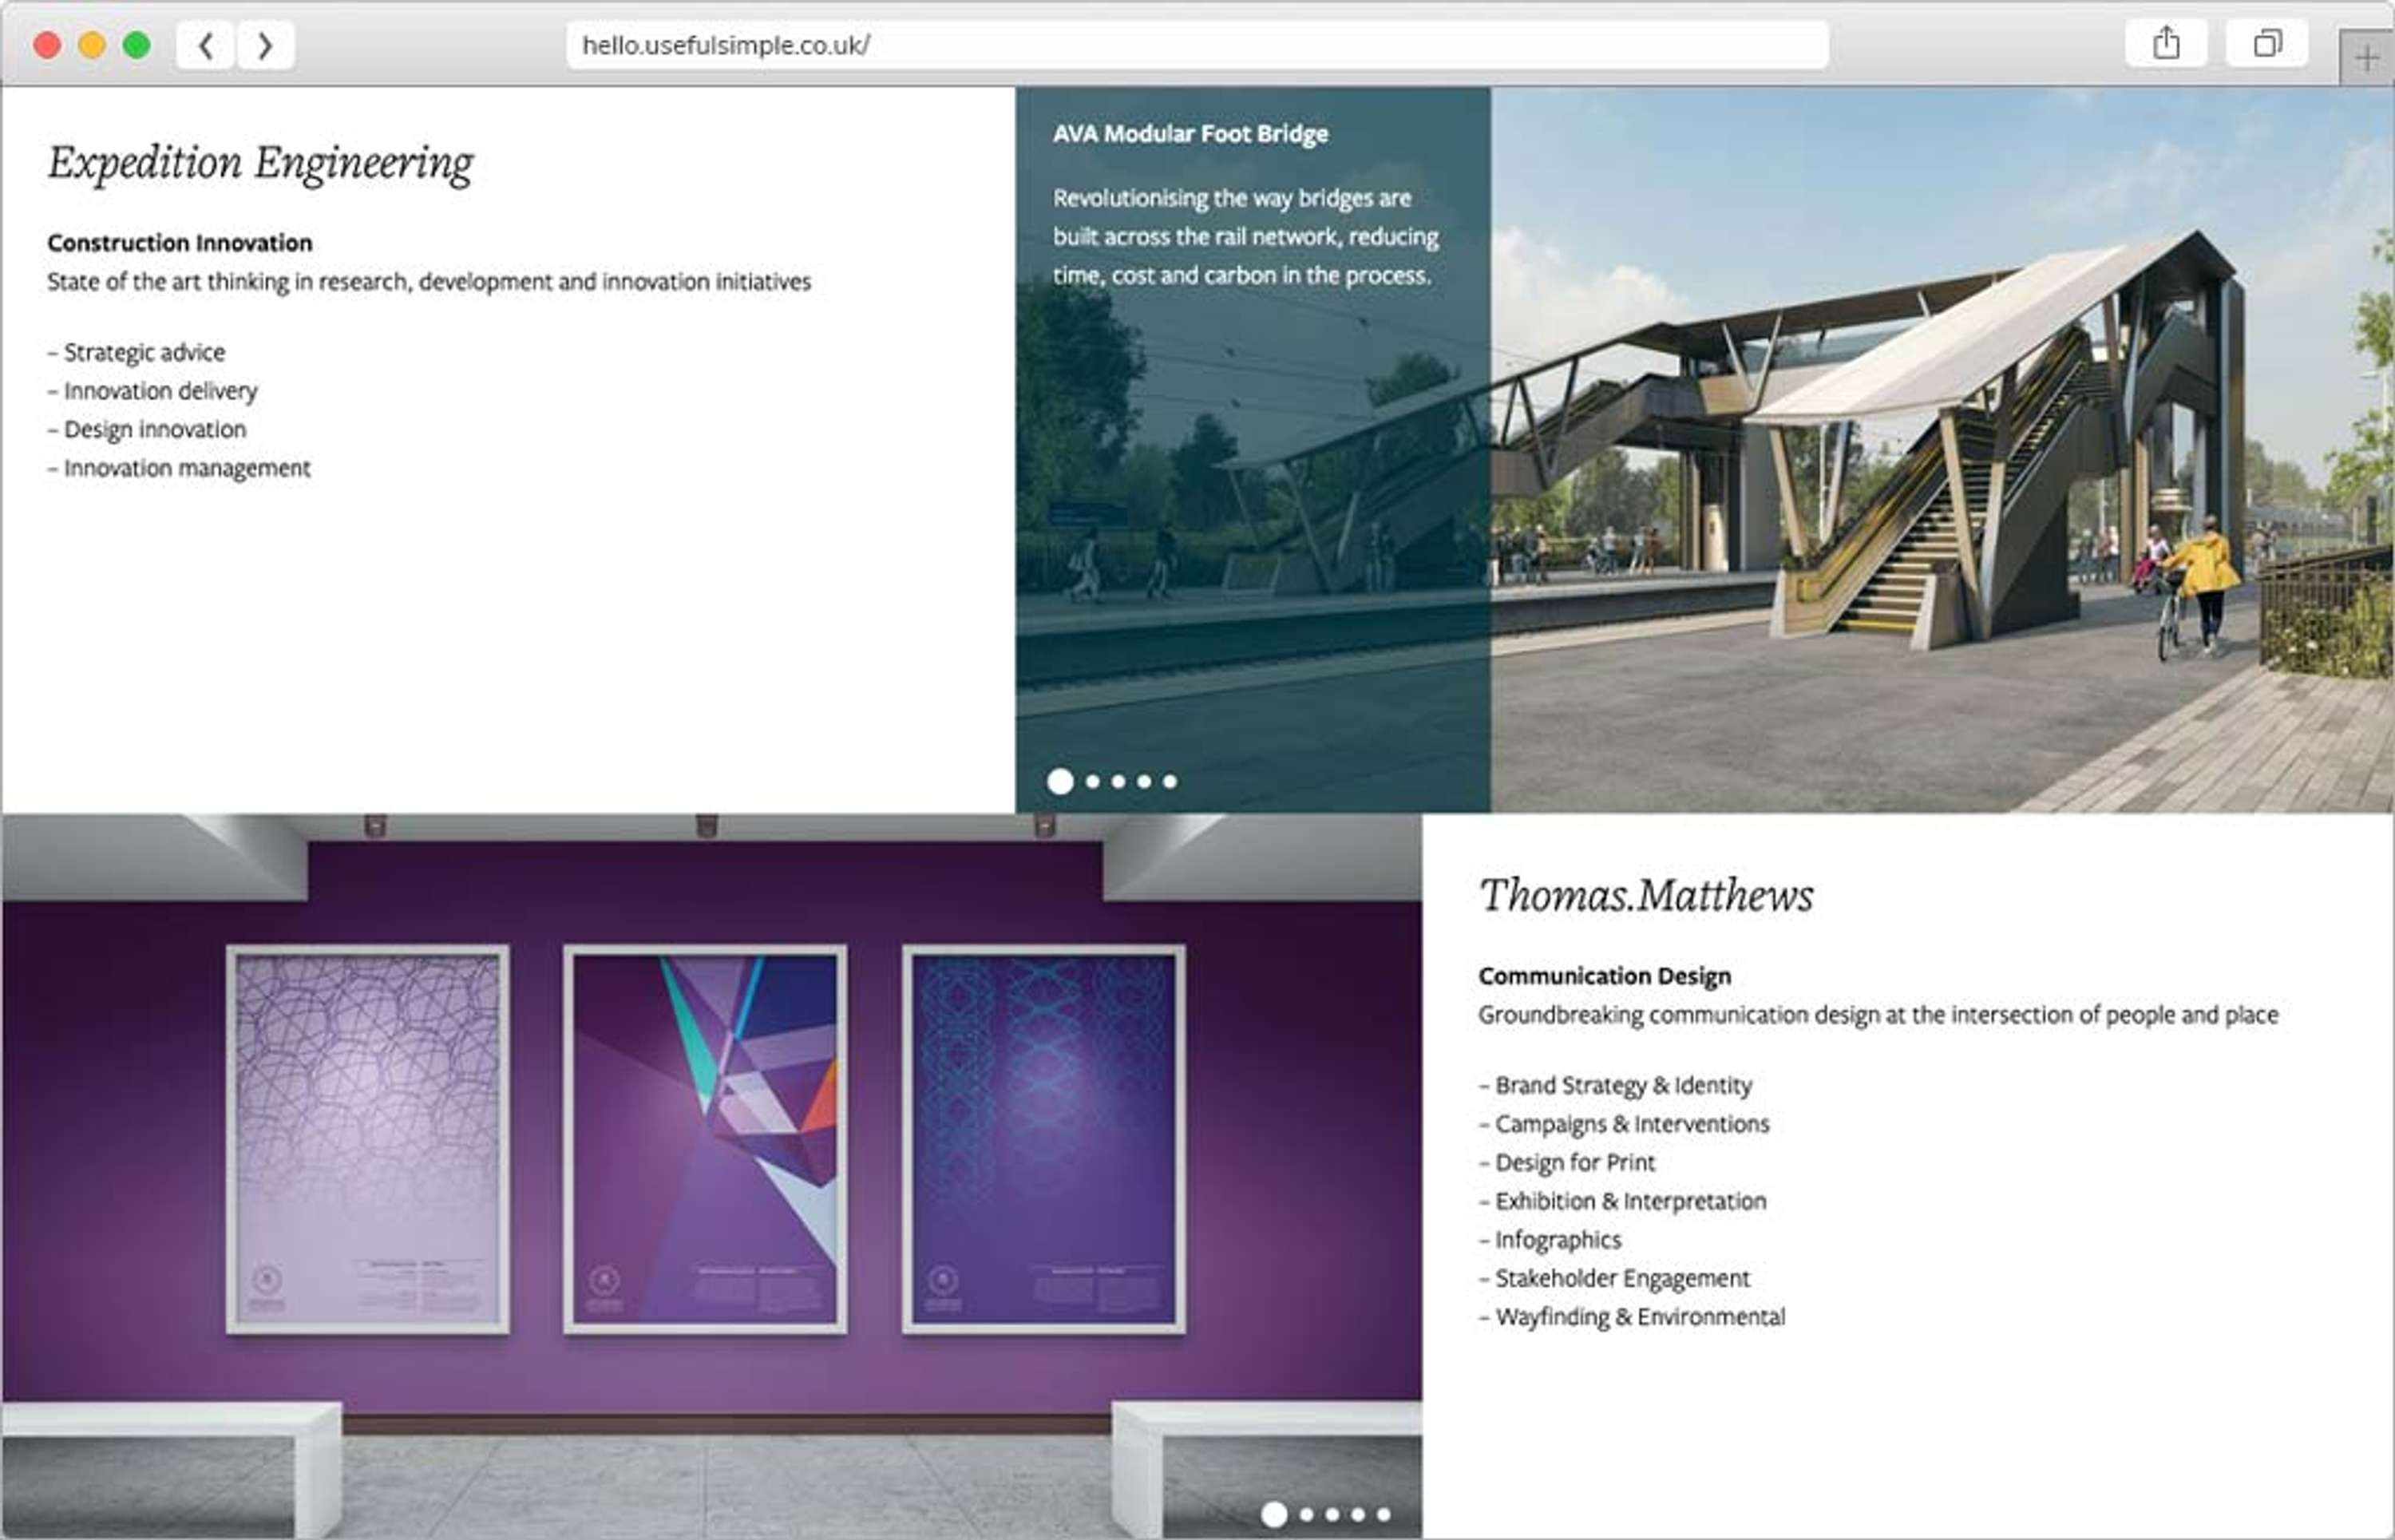Click the Construction Innovation subheading

click(x=180, y=243)
